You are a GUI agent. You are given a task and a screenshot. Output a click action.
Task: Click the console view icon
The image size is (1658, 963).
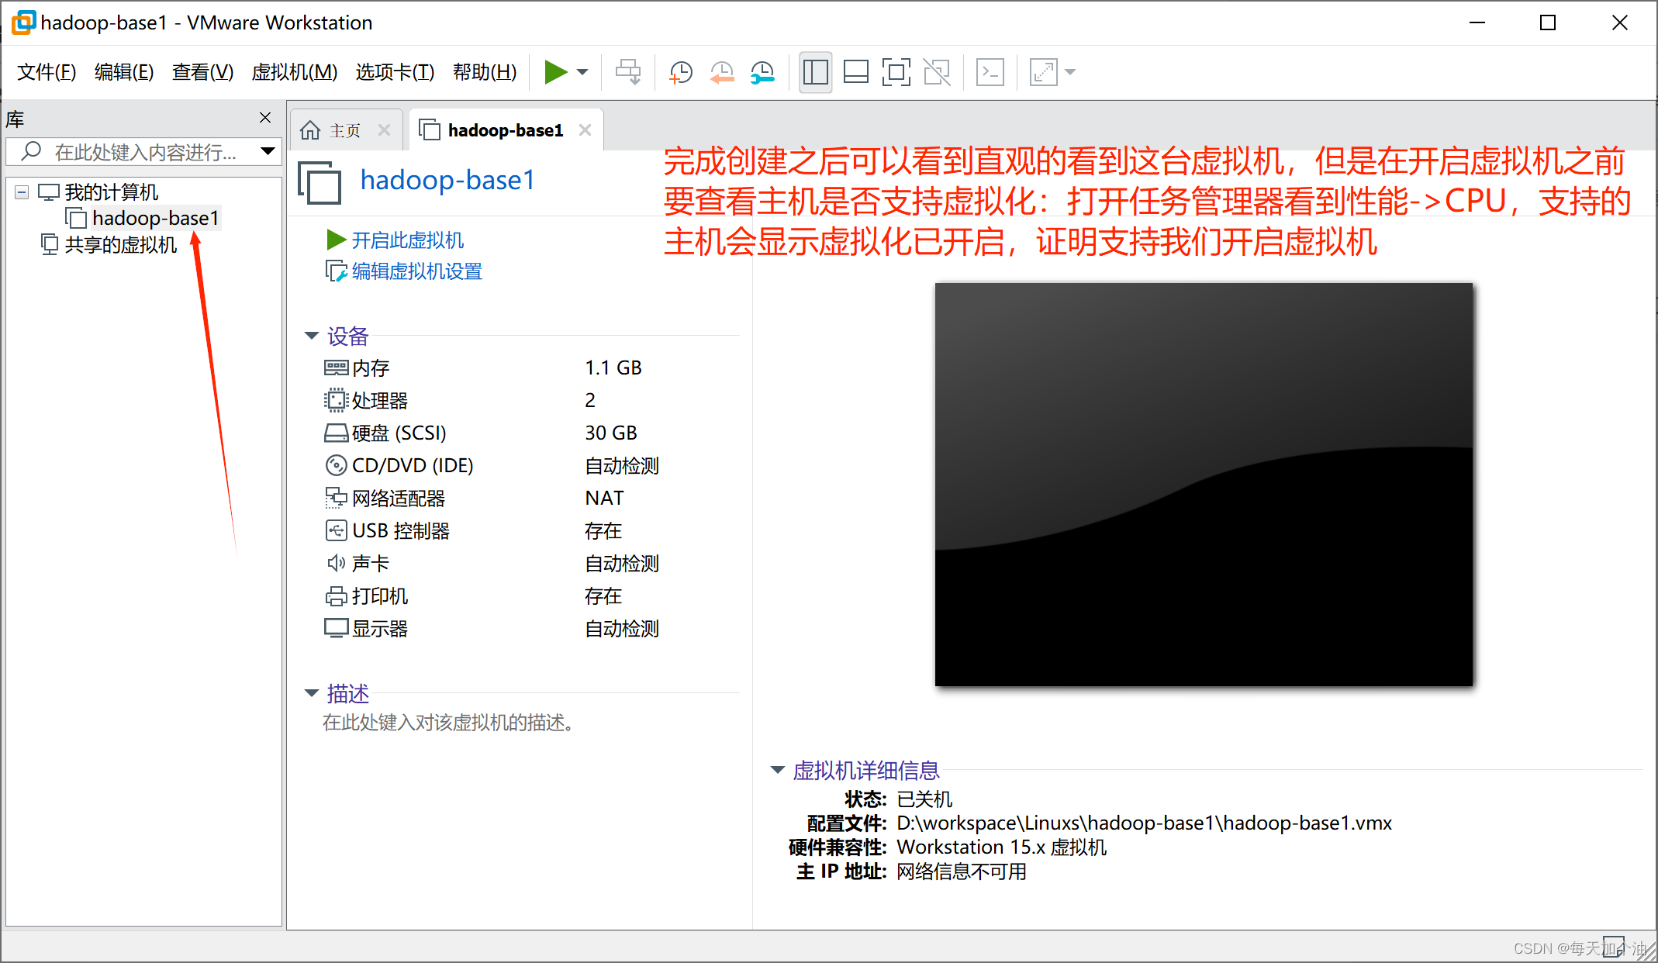click(990, 71)
